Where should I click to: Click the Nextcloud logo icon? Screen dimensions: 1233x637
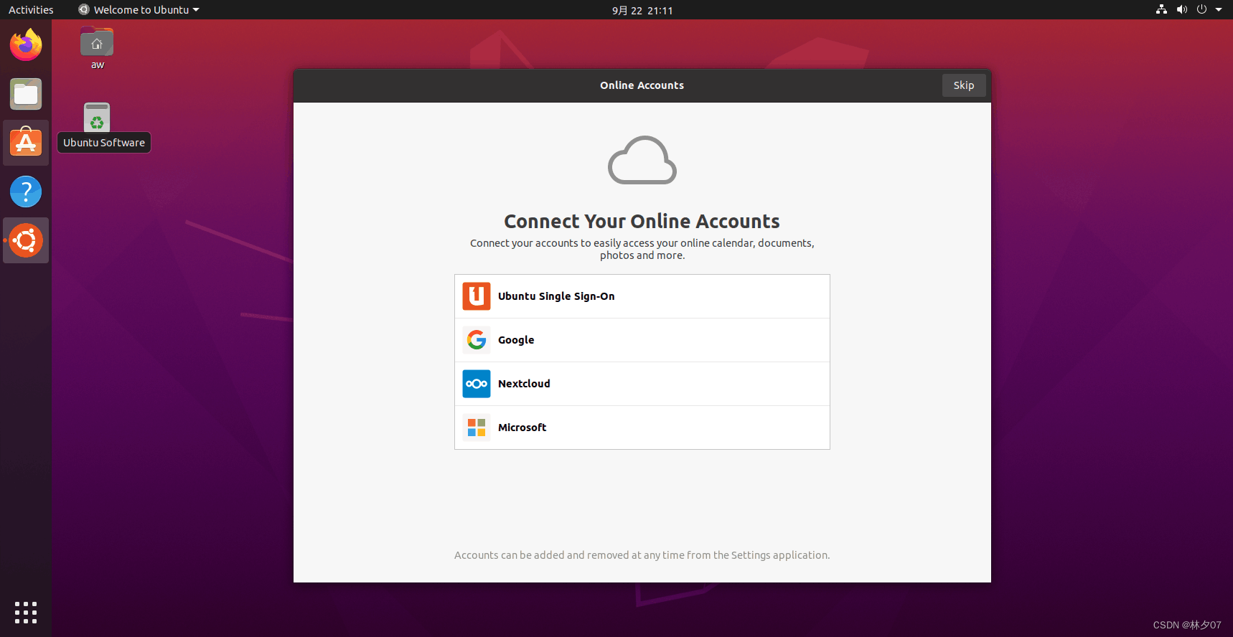477,384
